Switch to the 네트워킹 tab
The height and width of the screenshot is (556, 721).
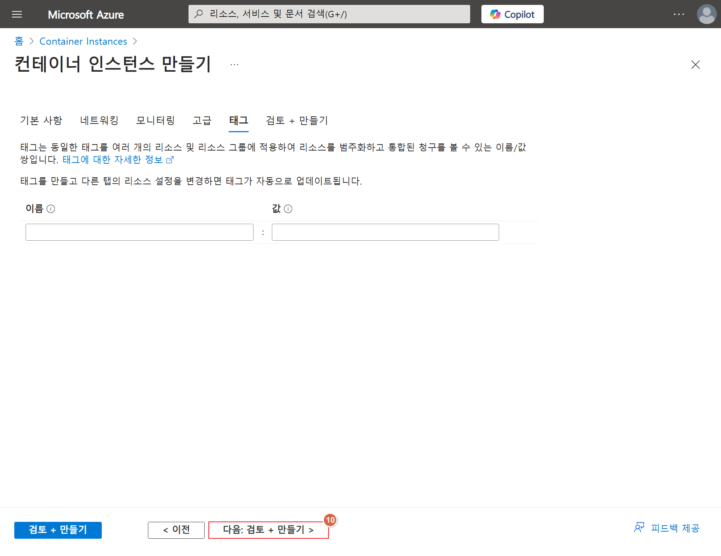99,121
